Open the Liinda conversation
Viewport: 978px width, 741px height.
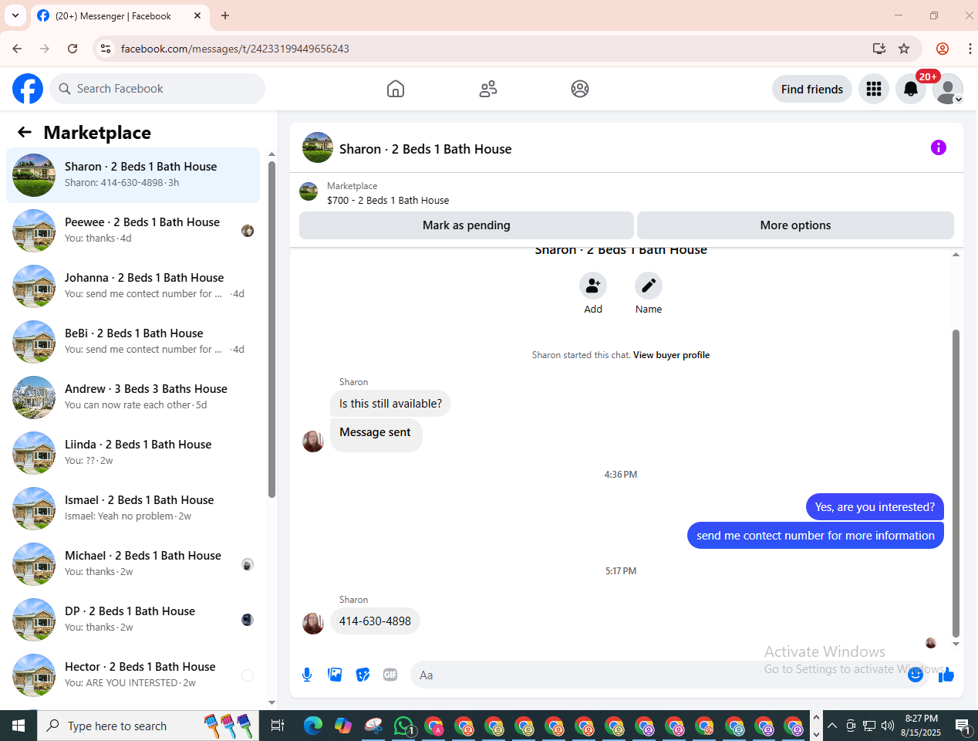point(133,453)
